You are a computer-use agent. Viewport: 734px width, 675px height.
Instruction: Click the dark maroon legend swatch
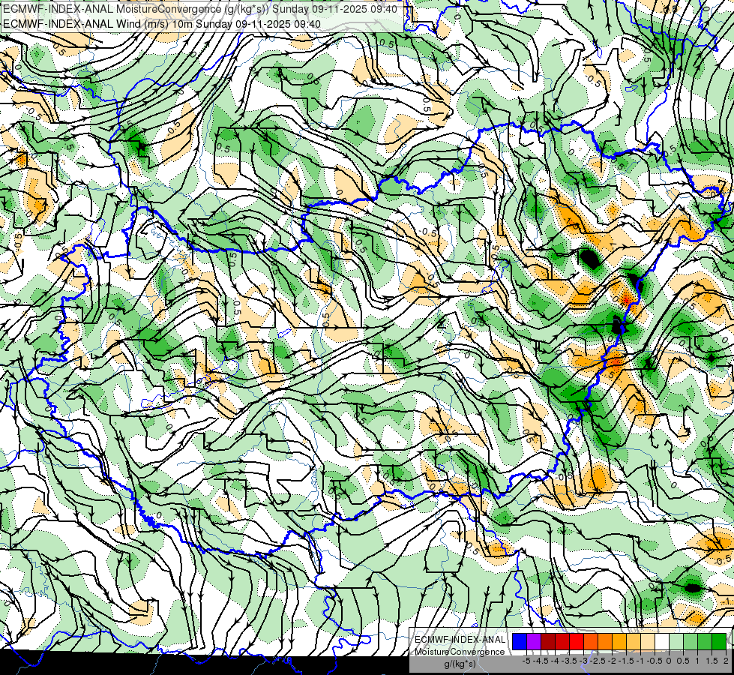point(548,641)
